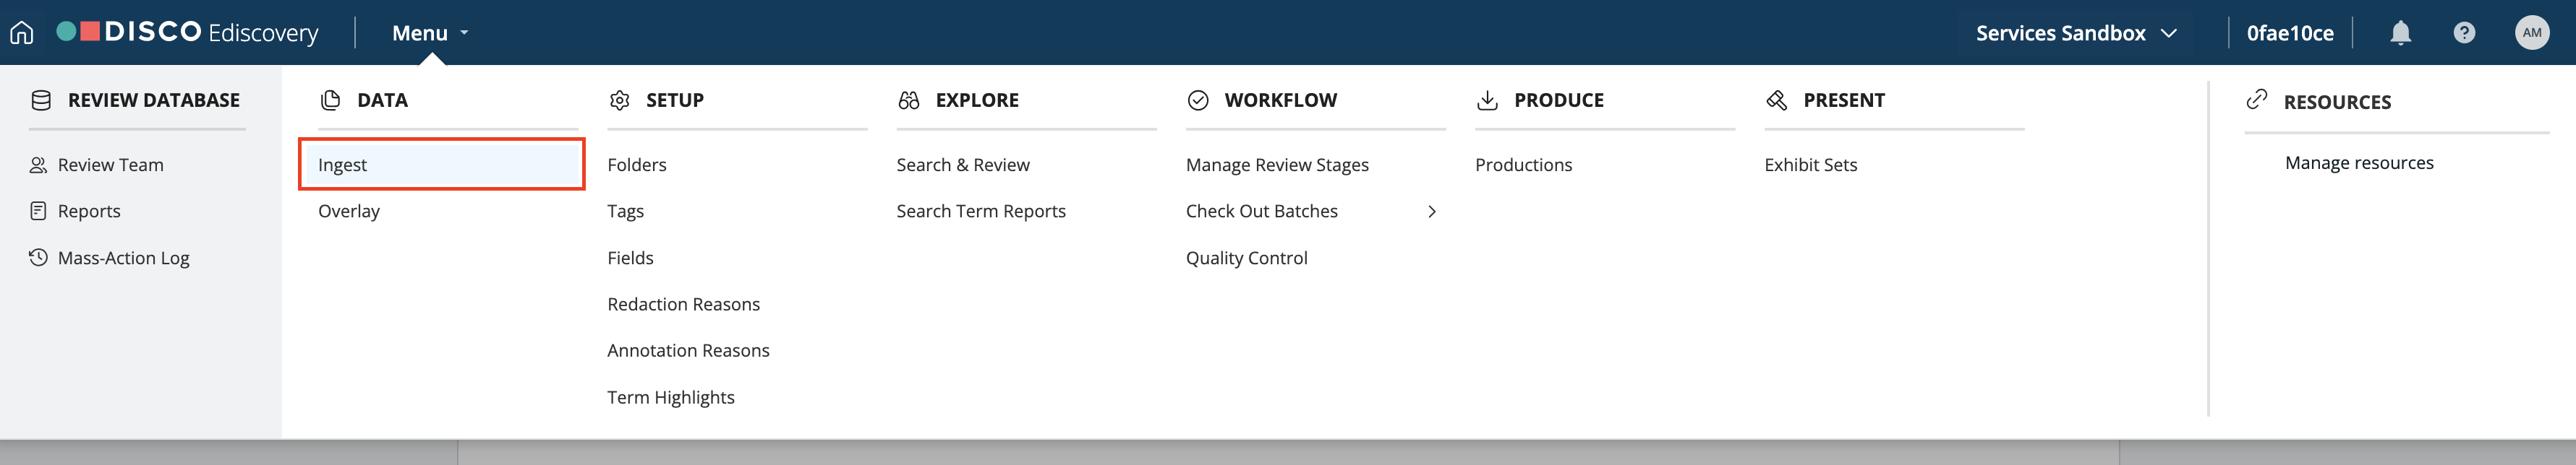Screen dimensions: 2576x465
Task: Click the Explore binoculars icon
Action: (908, 101)
